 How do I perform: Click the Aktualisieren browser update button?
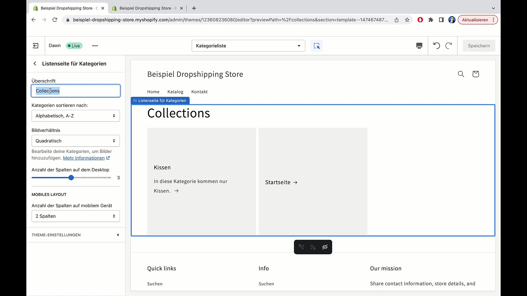pyautogui.click(x=478, y=20)
